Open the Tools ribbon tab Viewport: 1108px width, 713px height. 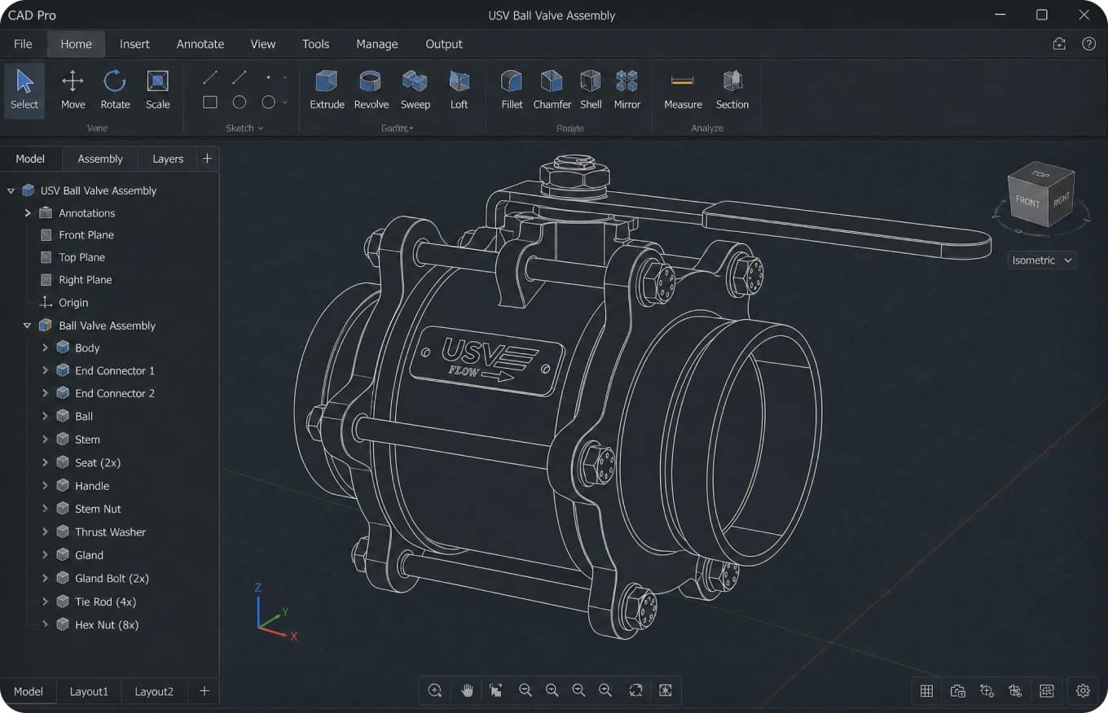coord(315,44)
